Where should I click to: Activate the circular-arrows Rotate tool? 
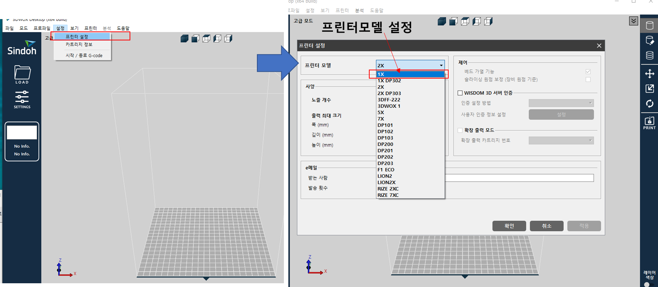tap(649, 104)
